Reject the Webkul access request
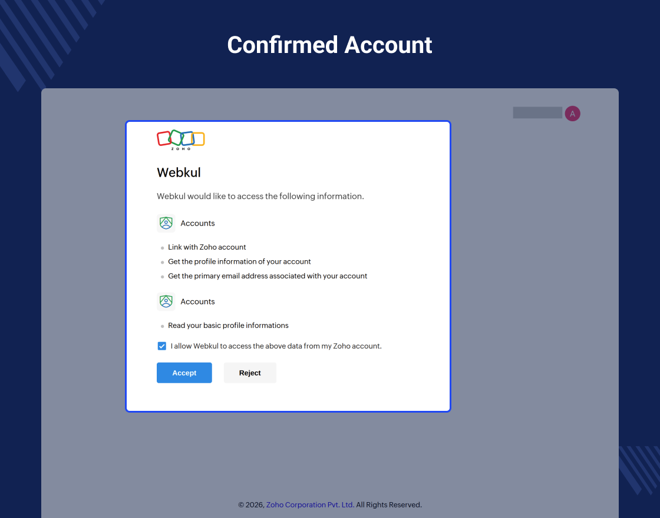 250,373
